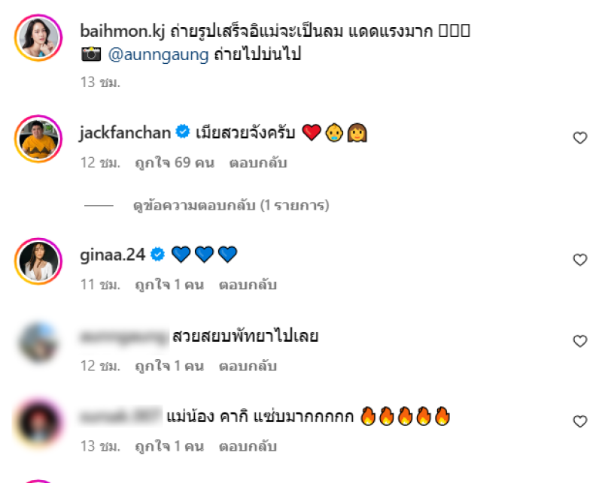This screenshot has height=483, width=602.
Task: Reply to แม่น้อง คากิ comment
Action: point(248,447)
